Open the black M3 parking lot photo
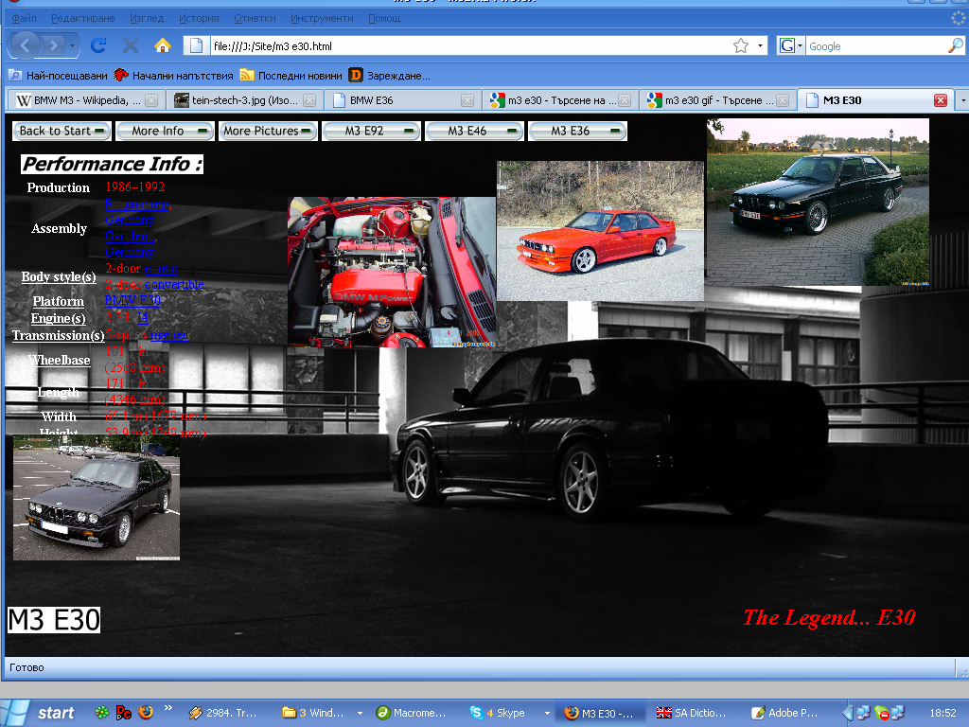Image resolution: width=969 pixels, height=727 pixels. (97, 498)
